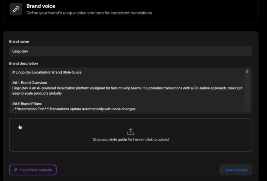
Task: Click the drop your style guide text
Action: [131, 139]
